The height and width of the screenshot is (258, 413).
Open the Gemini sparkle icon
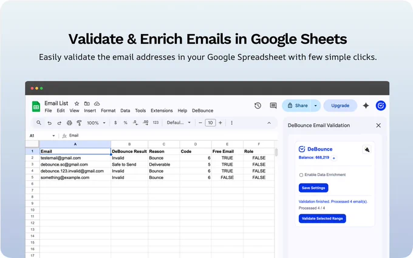(x=366, y=106)
